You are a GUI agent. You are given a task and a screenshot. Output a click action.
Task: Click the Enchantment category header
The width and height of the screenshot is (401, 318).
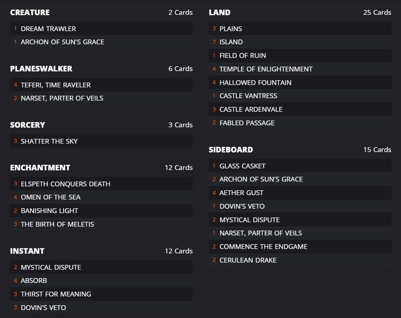point(40,168)
